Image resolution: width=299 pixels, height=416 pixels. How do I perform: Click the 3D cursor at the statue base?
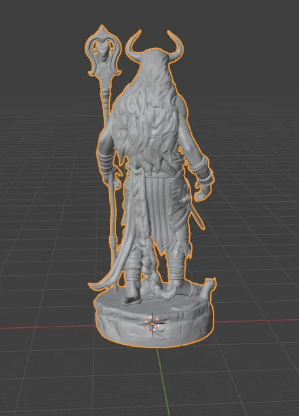pyautogui.click(x=153, y=324)
